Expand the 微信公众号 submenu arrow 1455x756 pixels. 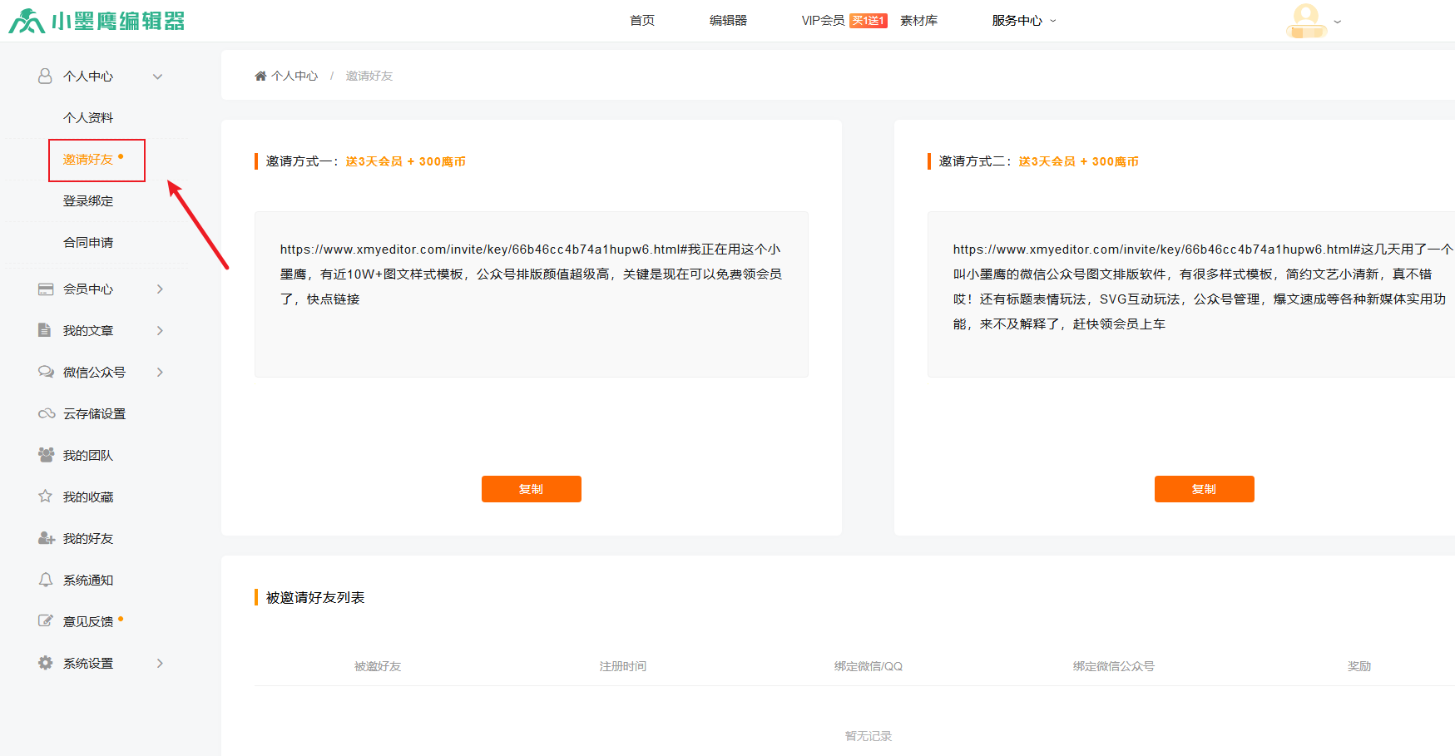pyautogui.click(x=160, y=372)
